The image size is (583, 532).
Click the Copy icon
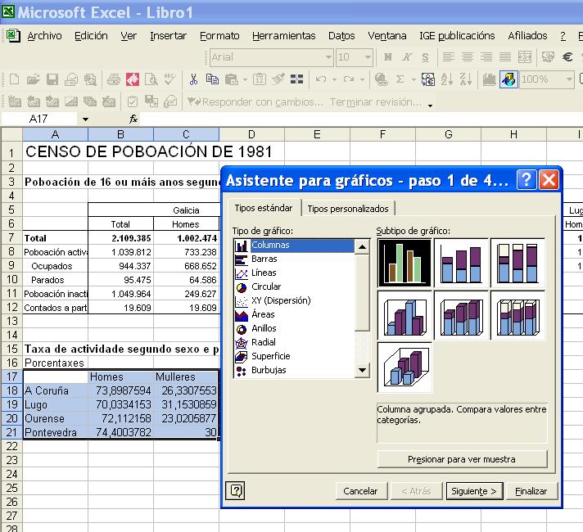(x=212, y=79)
